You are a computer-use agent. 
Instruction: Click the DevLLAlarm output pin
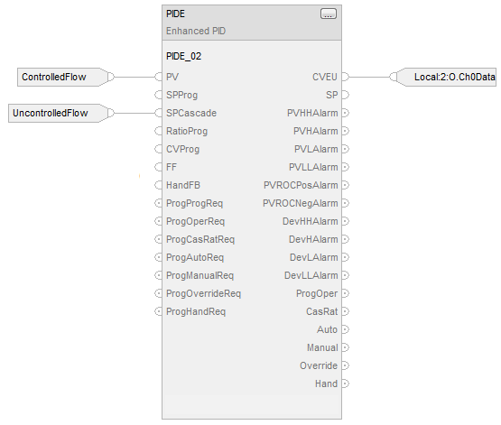[x=346, y=275]
